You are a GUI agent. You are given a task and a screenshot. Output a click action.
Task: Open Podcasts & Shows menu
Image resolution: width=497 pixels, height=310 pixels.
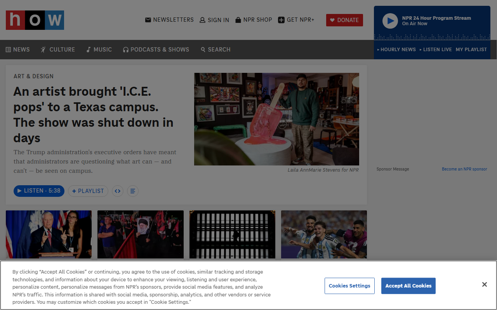[156, 50]
